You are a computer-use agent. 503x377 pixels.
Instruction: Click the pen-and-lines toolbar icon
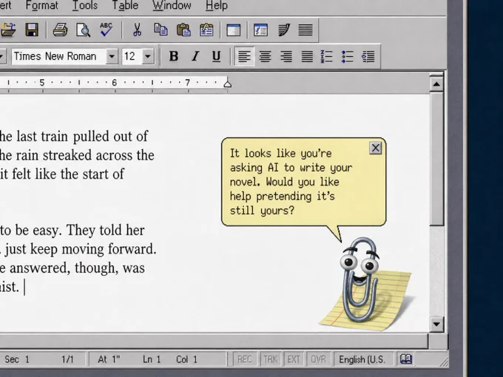coord(284,30)
